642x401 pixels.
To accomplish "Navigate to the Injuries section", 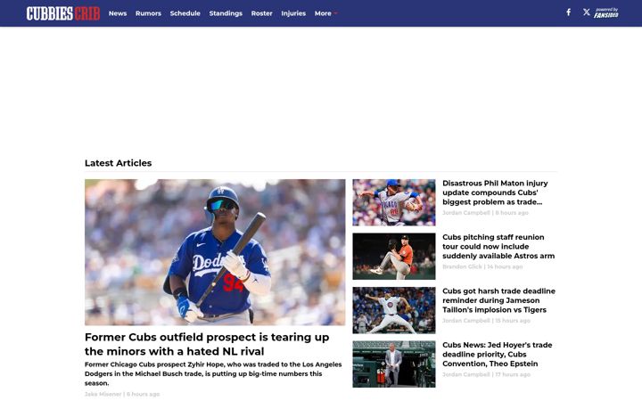I will point(293,13).
